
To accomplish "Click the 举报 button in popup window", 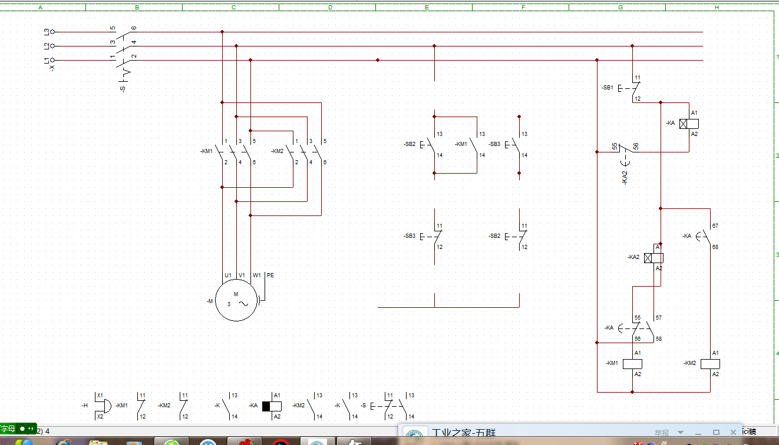I will 662,433.
